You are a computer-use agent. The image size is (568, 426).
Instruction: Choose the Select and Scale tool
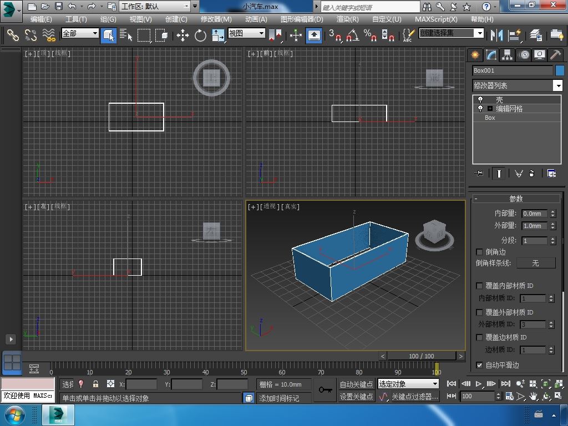coord(217,35)
